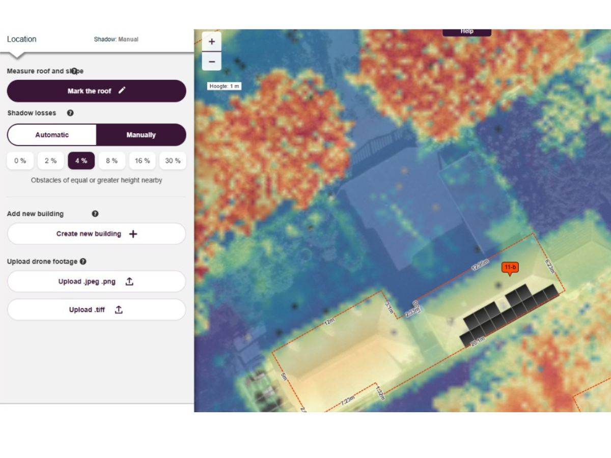This screenshot has height=458, width=611.
Task: Open the Location tab
Action: [21, 39]
